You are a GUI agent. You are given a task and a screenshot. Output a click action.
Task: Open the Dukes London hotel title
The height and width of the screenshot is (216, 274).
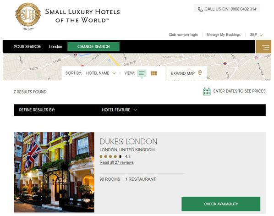[x=128, y=142]
